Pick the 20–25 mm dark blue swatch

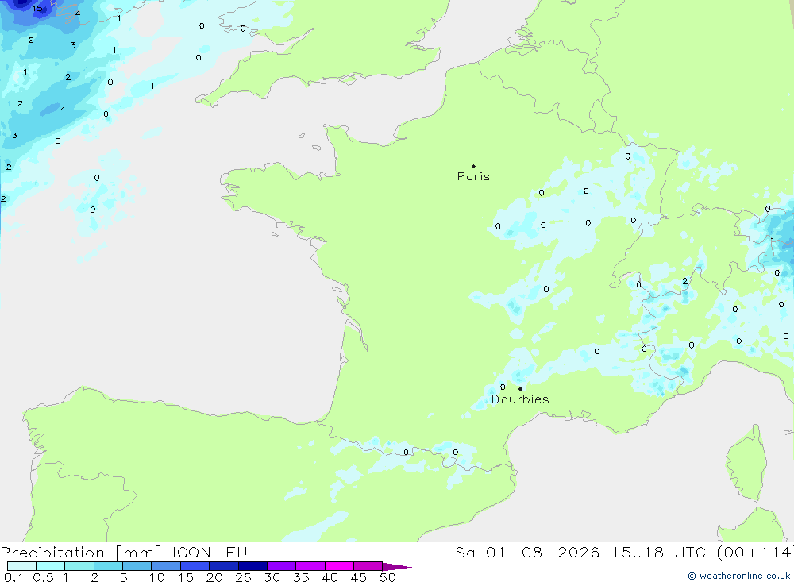click(x=224, y=566)
